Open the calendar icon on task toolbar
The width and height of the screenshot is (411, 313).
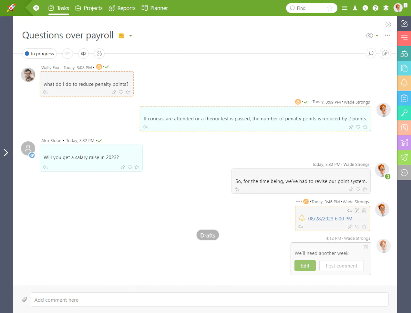pos(385,53)
